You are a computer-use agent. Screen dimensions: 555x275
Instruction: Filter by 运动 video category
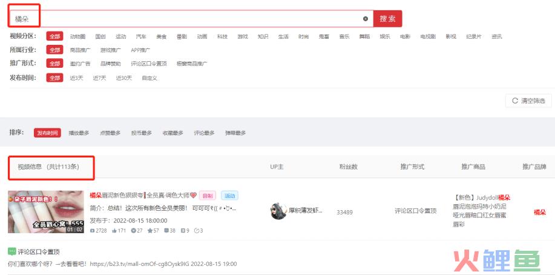click(x=120, y=36)
